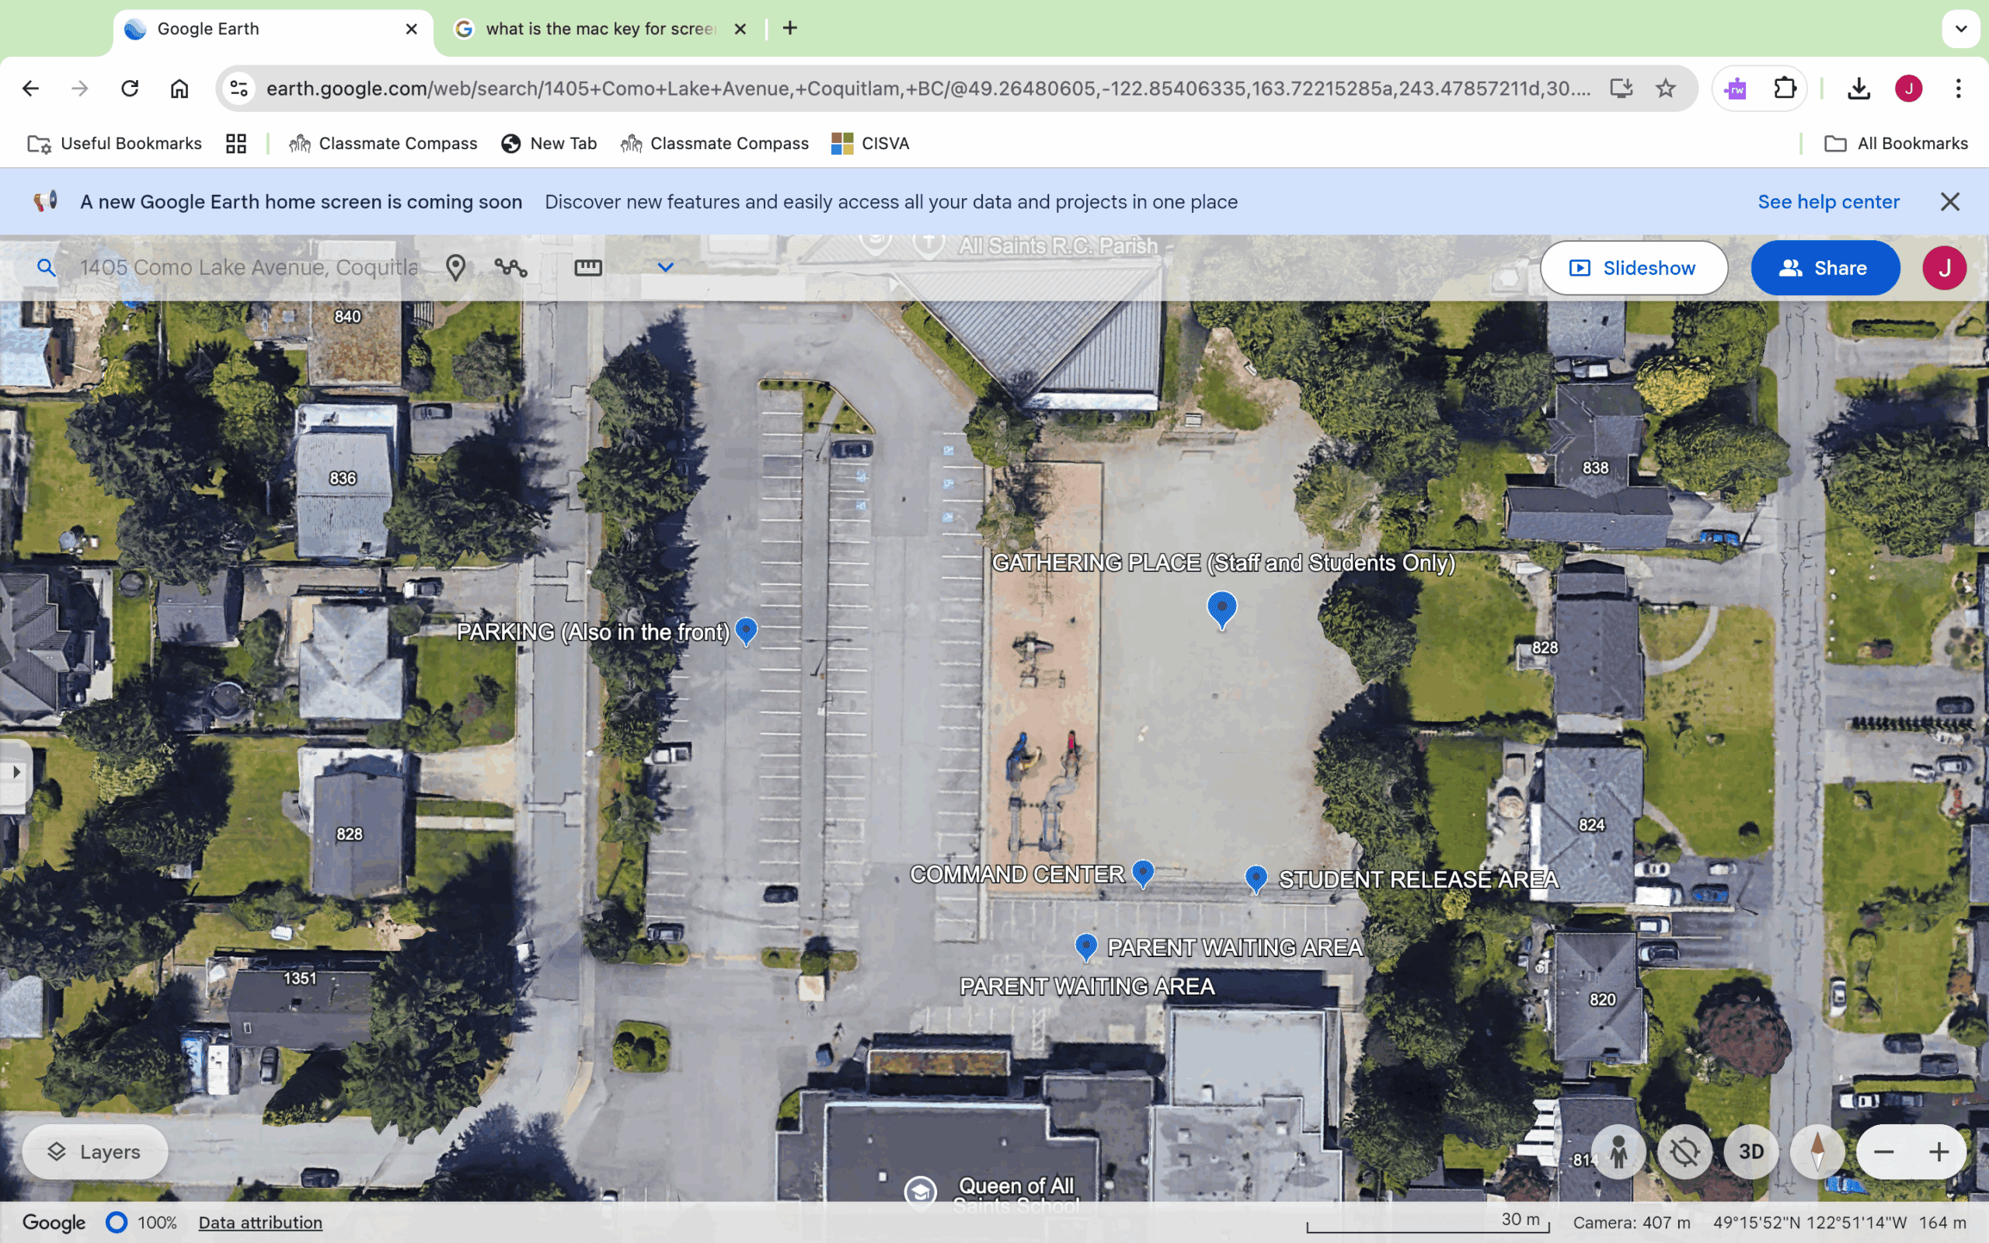This screenshot has width=1989, height=1243.
Task: Select the Draw line or shape tool
Action: (x=510, y=267)
